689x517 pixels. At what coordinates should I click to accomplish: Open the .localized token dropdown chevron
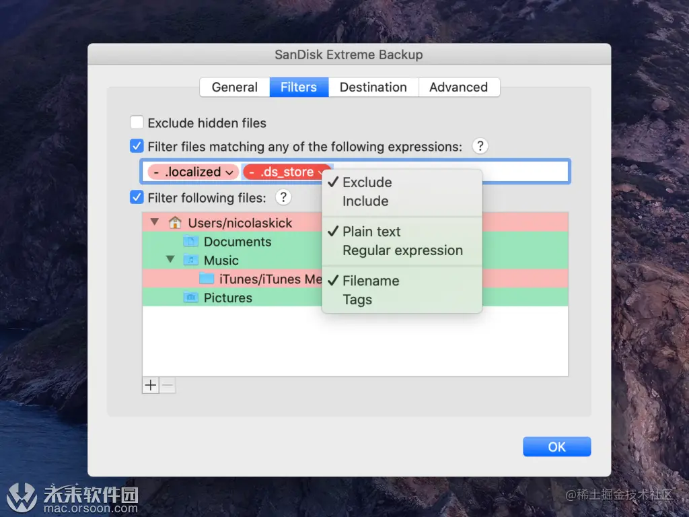point(229,172)
